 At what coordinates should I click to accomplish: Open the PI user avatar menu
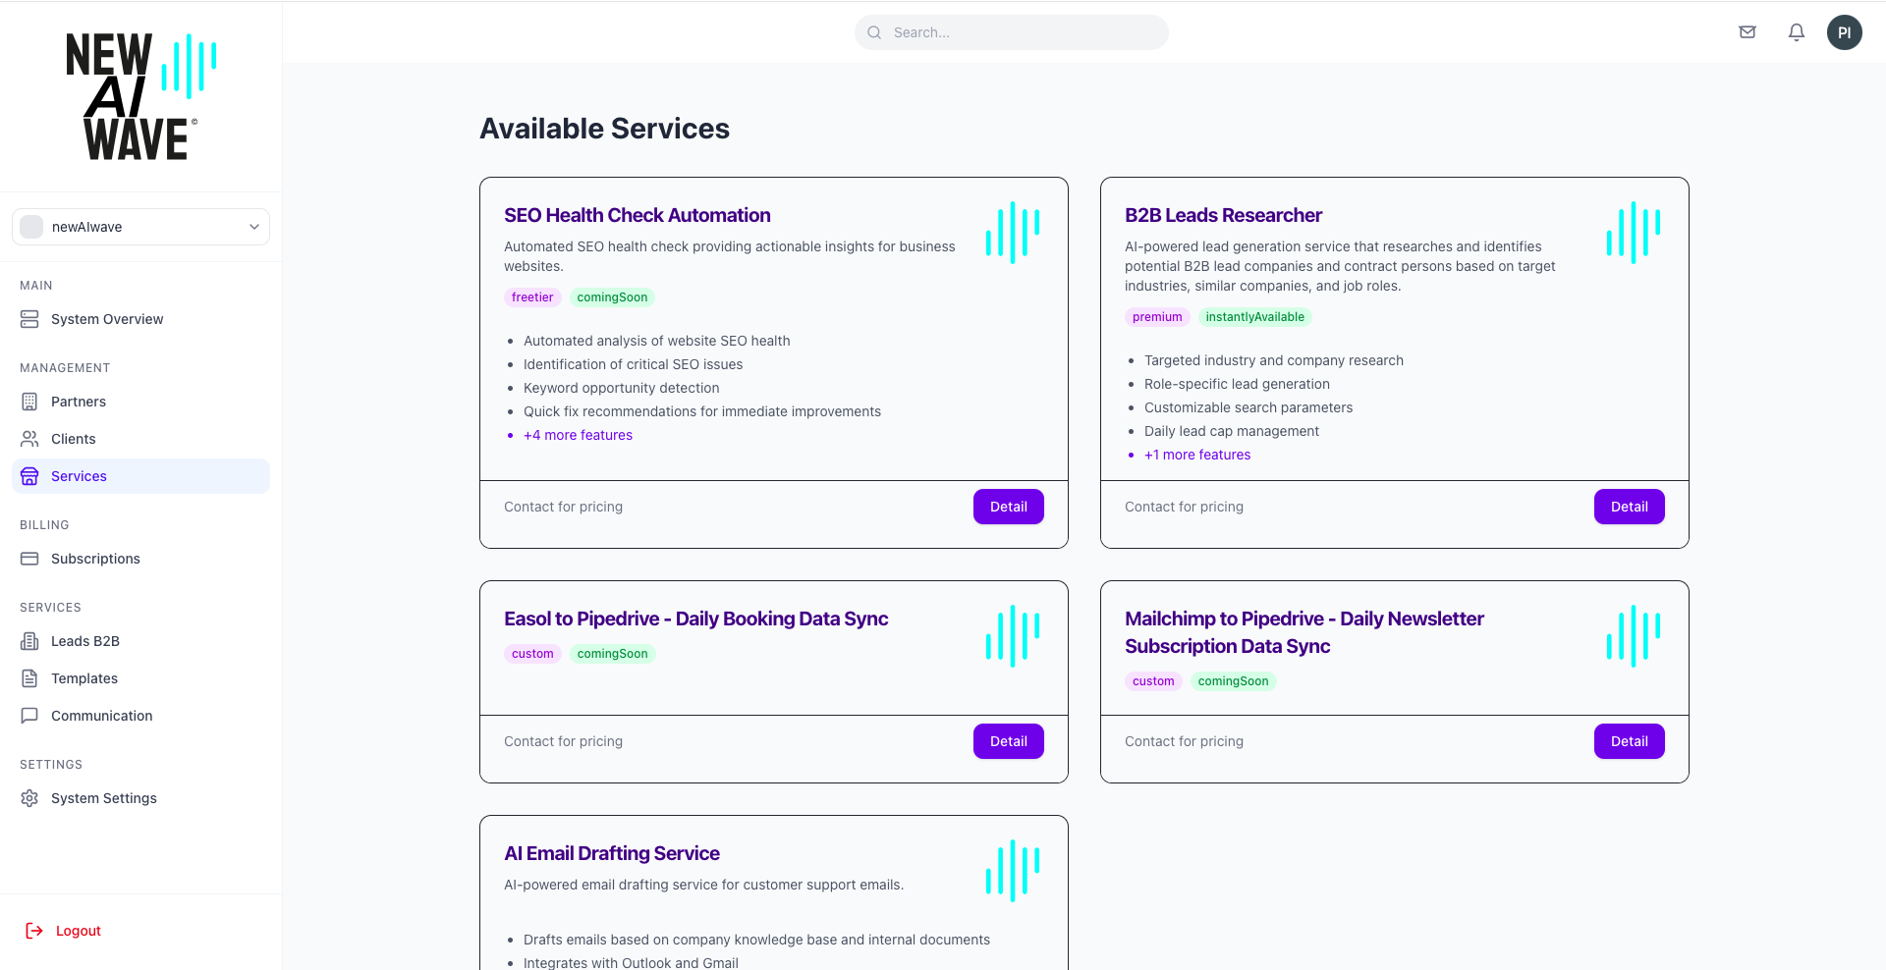1845,32
